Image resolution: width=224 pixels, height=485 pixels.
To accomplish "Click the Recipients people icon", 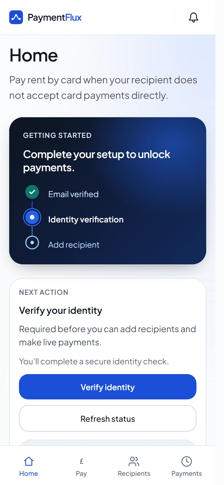I will pos(134,461).
